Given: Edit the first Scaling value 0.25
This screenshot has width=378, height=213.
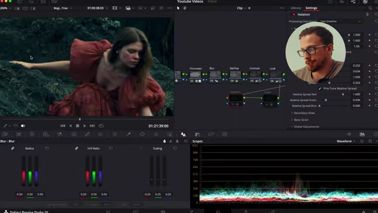Looking at the screenshot, I should [148, 194].
